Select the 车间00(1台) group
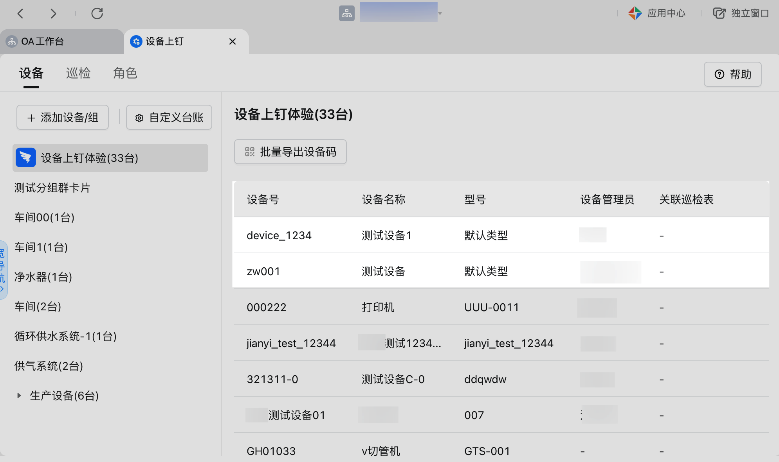Viewport: 779px width, 462px height. (x=44, y=218)
